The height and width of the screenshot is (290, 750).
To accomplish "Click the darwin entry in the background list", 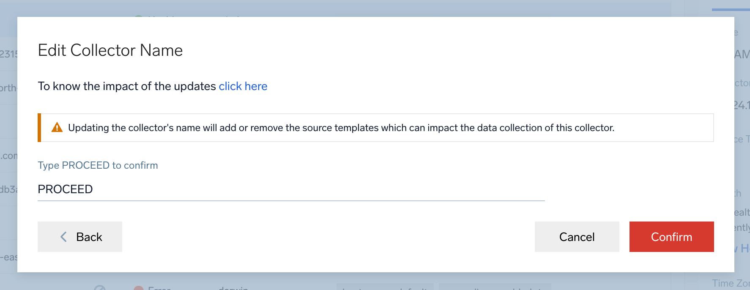I will click(233, 287).
